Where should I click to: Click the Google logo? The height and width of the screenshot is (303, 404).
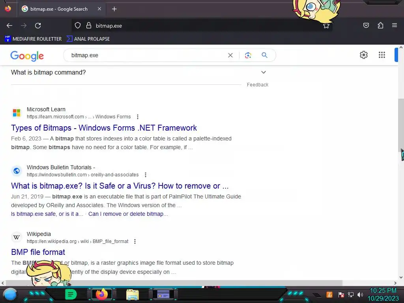tap(27, 56)
